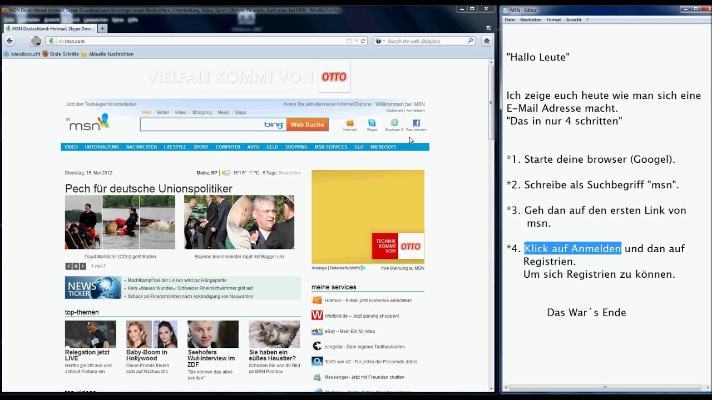Pause the headline slideshow
The width and height of the screenshot is (712, 400).
point(76,266)
